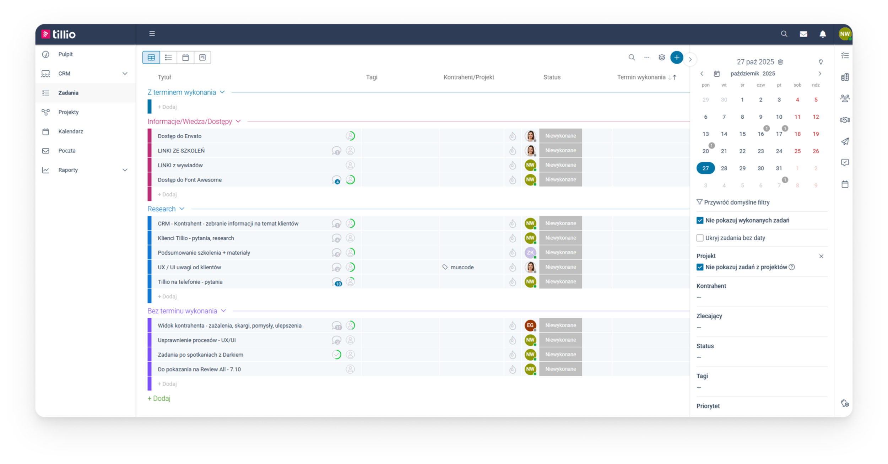Switch to list view icon
Screen dimensions: 888x464
tap(168, 58)
